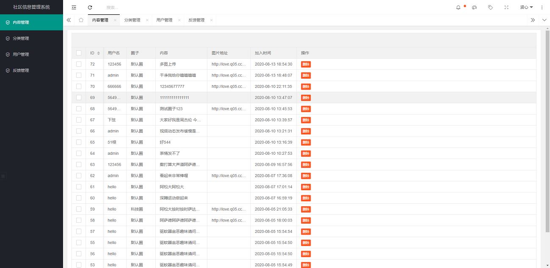
Task: Click username 下弦 in row 67
Action: [x=112, y=120]
